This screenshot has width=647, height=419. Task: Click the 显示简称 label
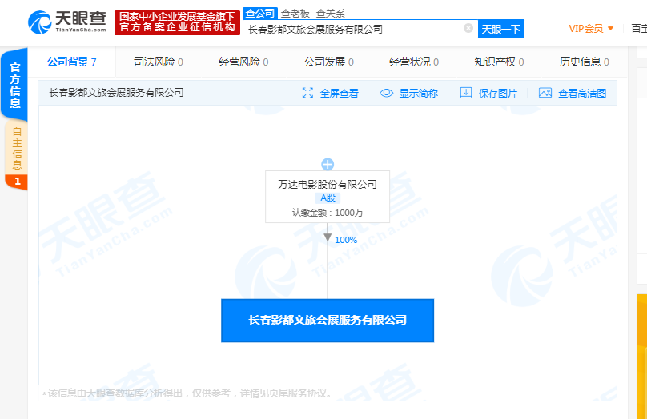pos(419,93)
